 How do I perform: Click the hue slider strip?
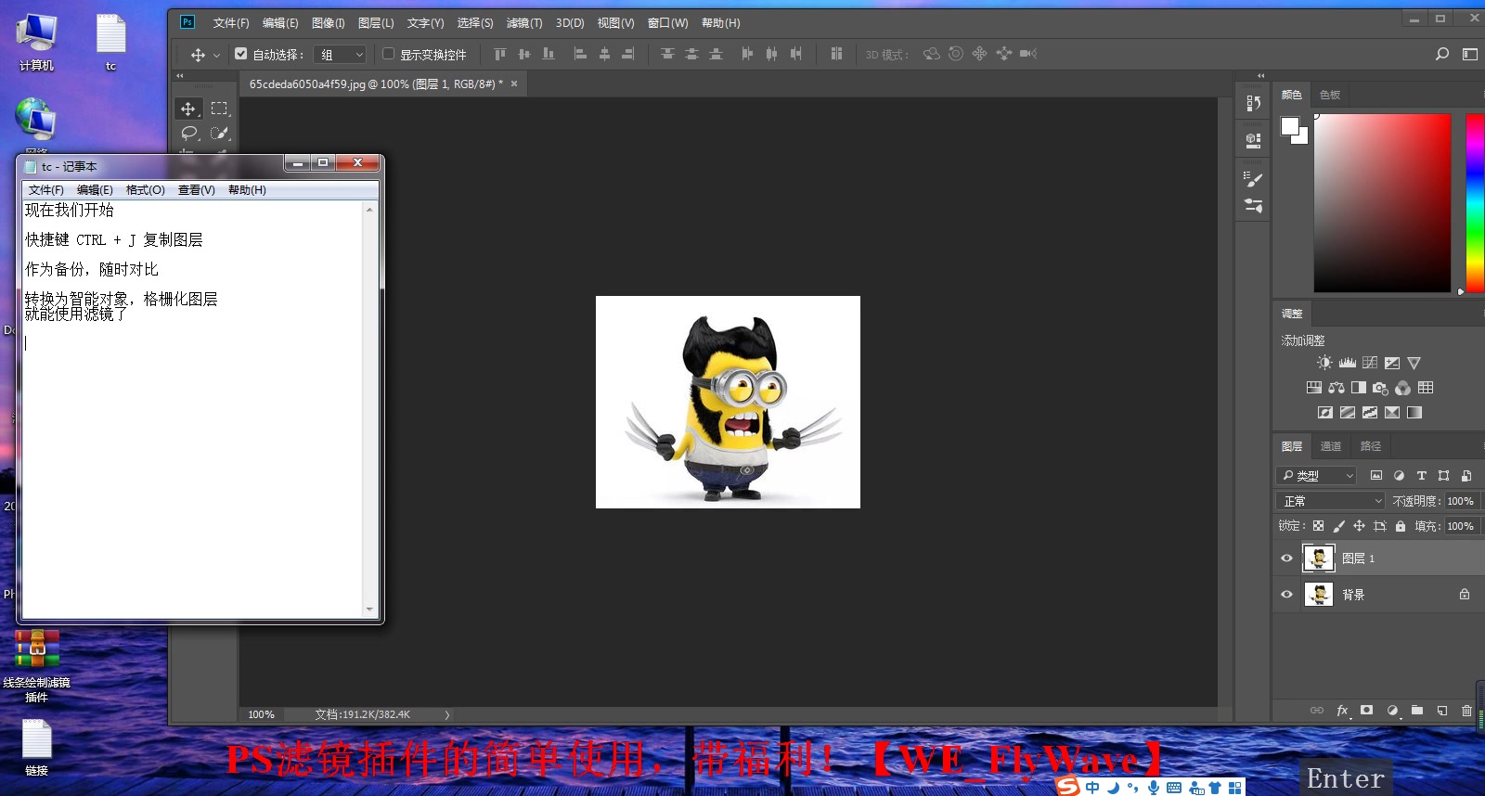(x=1475, y=203)
